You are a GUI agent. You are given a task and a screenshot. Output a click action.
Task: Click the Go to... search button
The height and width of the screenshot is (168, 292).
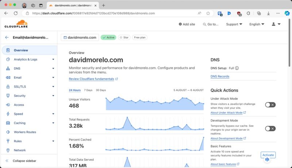click(211, 24)
